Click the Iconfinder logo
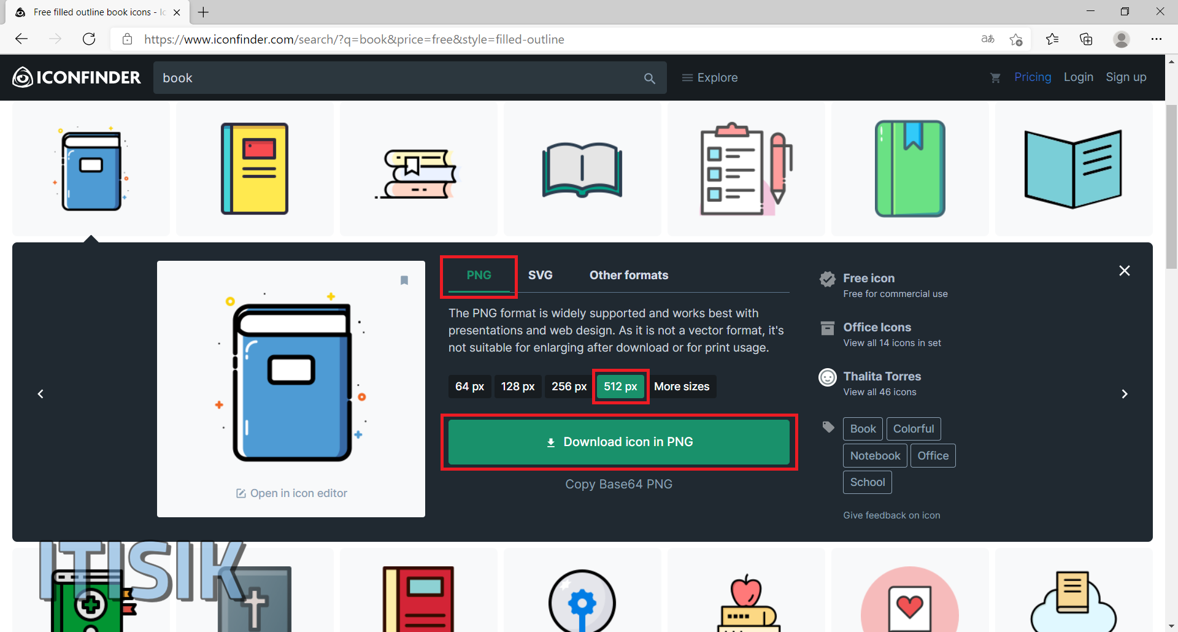1178x632 pixels. [x=77, y=77]
